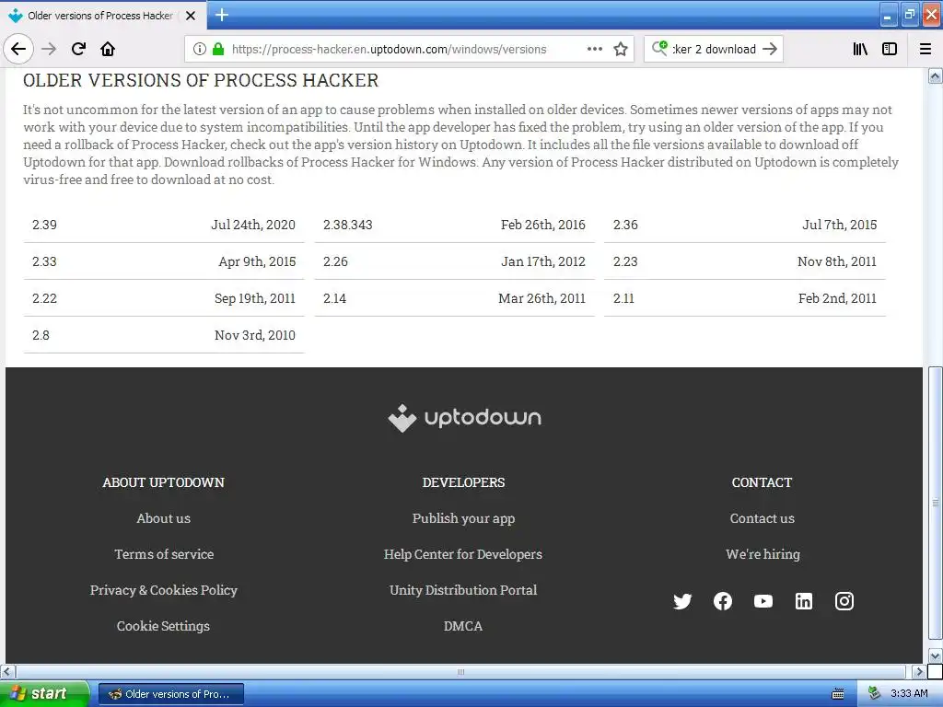Select version 2.36 from Jul 7th, 2015
The height and width of the screenshot is (707, 943).
click(x=744, y=225)
